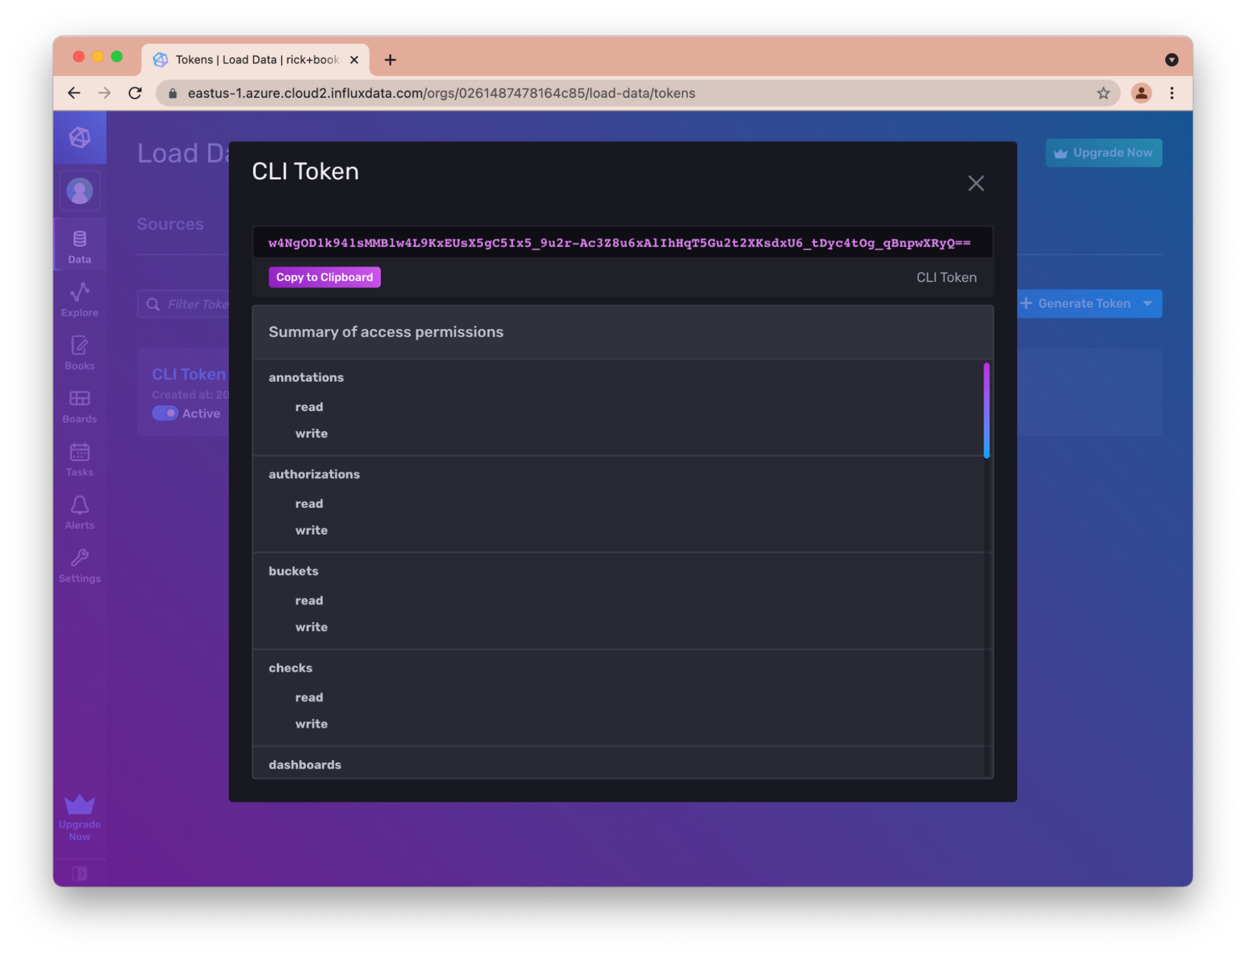Click the permissions list scrollbar thumb
Screen dimensions: 1246x957
986,411
